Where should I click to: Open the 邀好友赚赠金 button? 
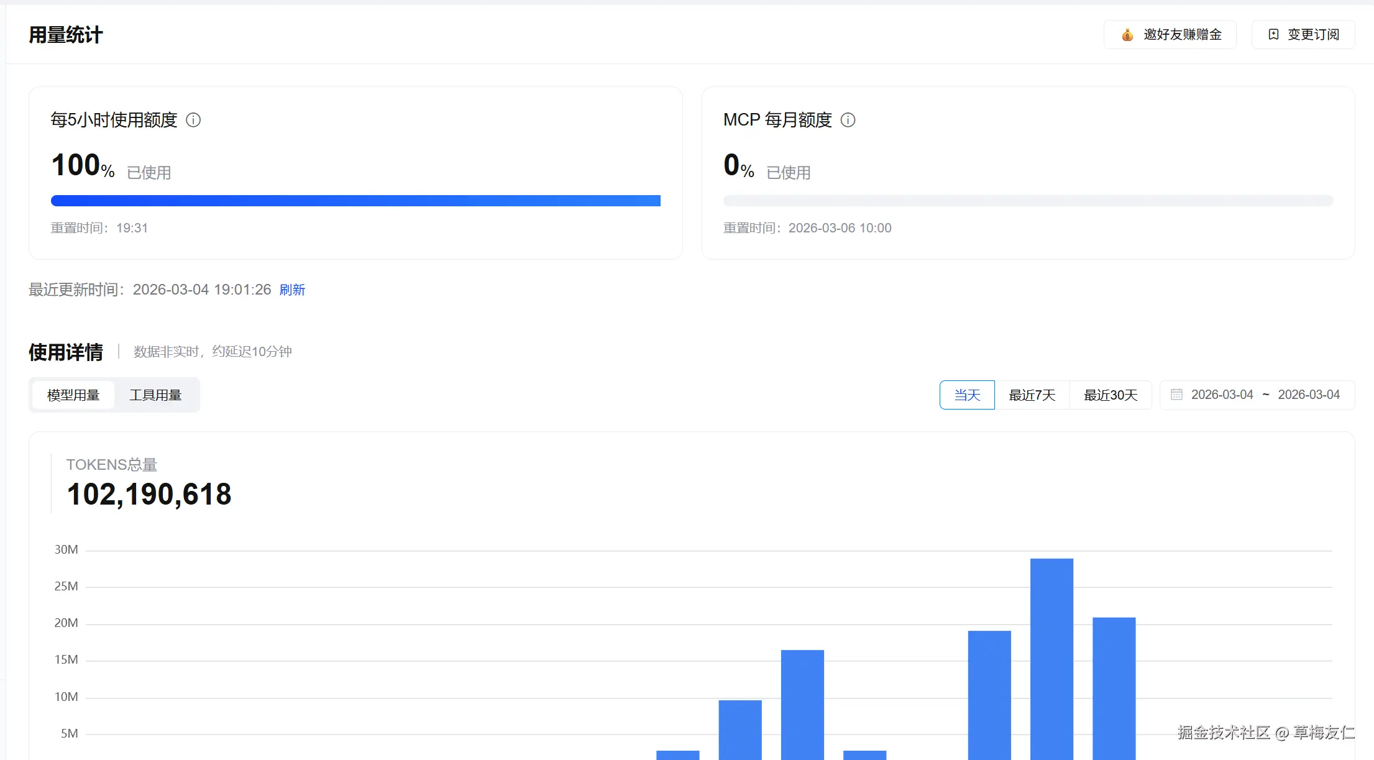[x=1170, y=35]
